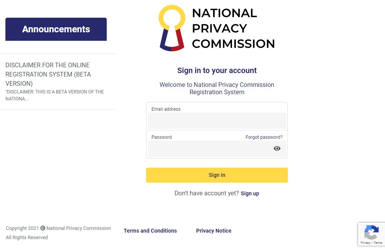Screen dimensions: 385x248
Task: Click the copyright symbol in the footer
Action: click(x=42, y=228)
